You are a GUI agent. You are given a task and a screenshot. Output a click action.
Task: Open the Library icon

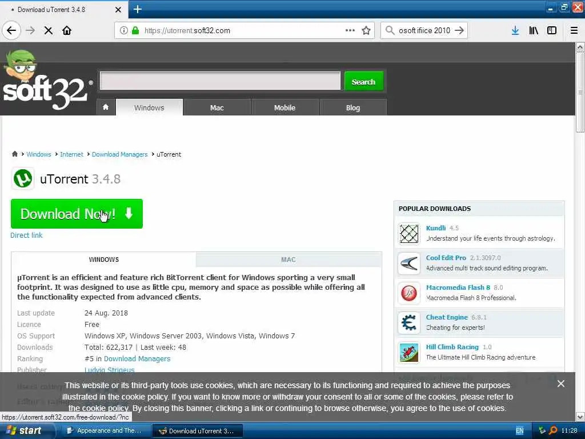click(x=534, y=31)
